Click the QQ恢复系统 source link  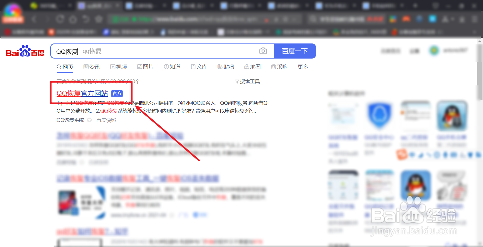point(70,120)
